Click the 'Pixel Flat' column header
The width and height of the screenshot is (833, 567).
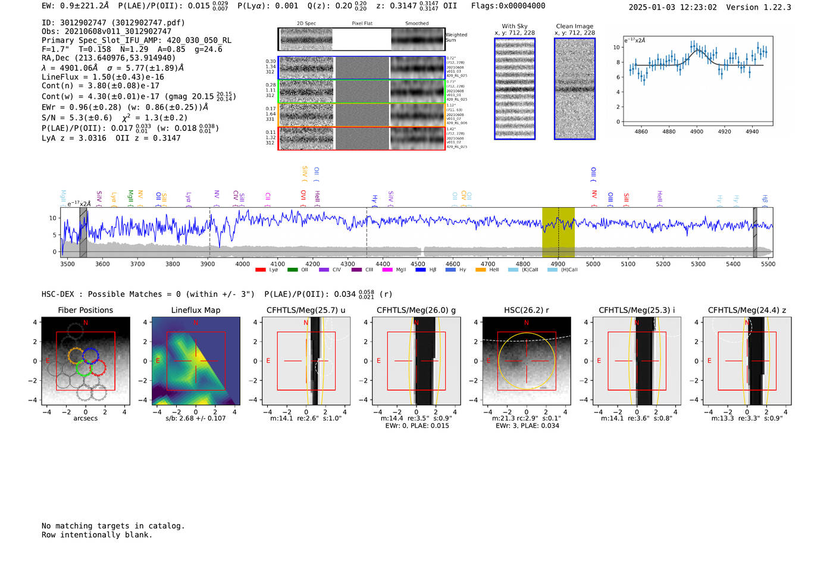pyautogui.click(x=362, y=24)
